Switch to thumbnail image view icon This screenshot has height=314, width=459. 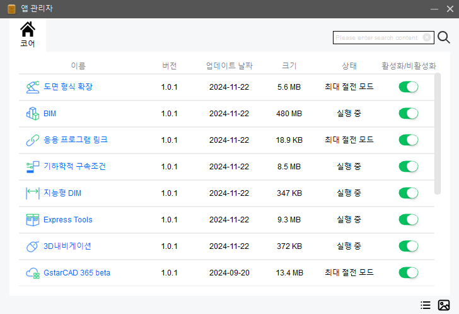pos(444,305)
